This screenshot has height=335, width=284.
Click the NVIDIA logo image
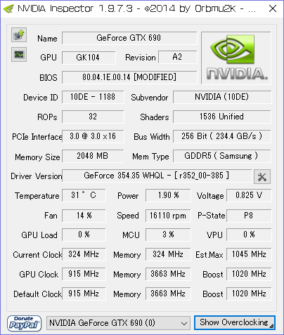236,58
